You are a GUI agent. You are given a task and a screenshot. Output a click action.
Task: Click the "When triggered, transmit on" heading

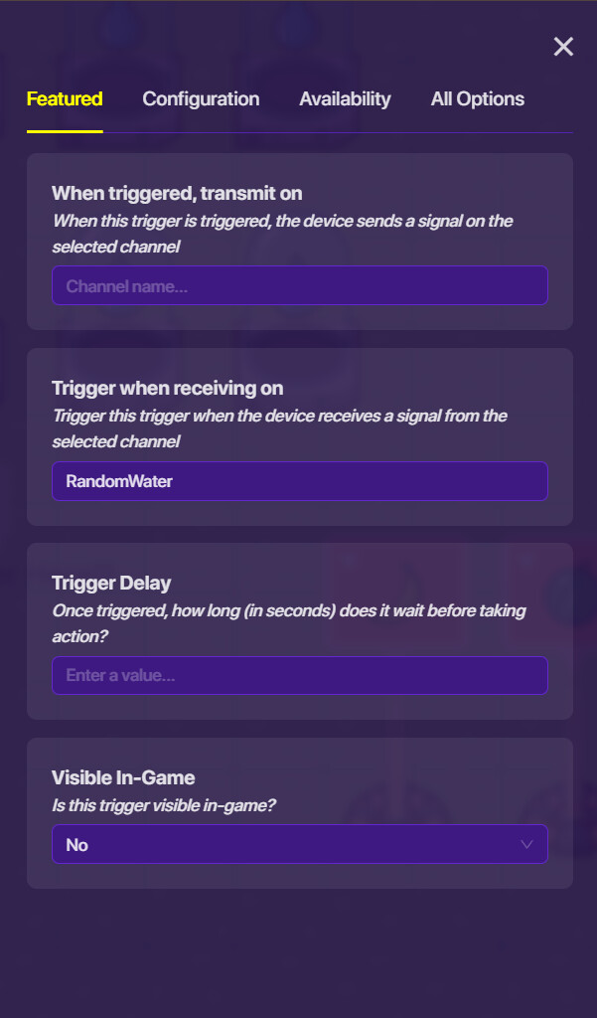pos(177,193)
